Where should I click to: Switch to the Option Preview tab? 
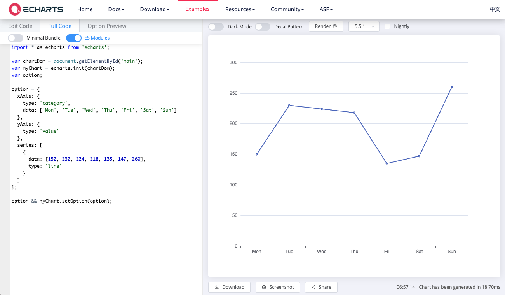(x=107, y=26)
